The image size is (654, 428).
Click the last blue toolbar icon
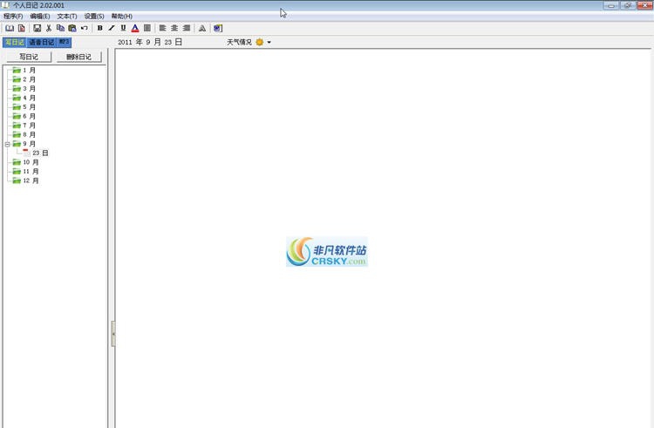coord(218,28)
